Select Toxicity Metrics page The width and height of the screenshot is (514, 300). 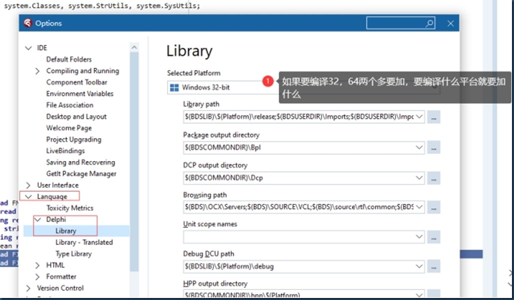point(69,208)
